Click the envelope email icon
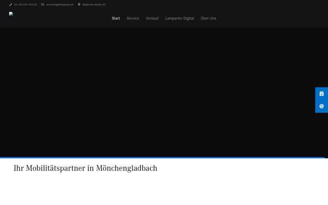This screenshot has height=205, width=328. pyautogui.click(x=43, y=5)
